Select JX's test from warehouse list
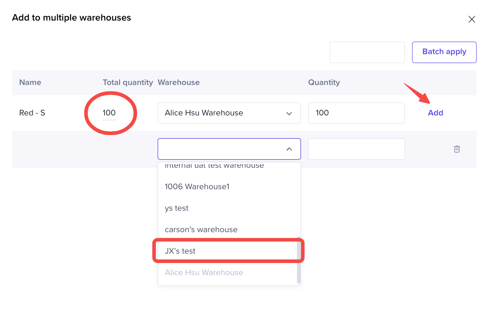490x331 pixels. (180, 251)
